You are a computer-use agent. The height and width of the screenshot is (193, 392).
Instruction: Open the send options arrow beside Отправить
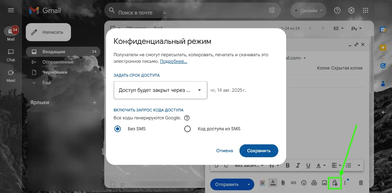(249, 184)
